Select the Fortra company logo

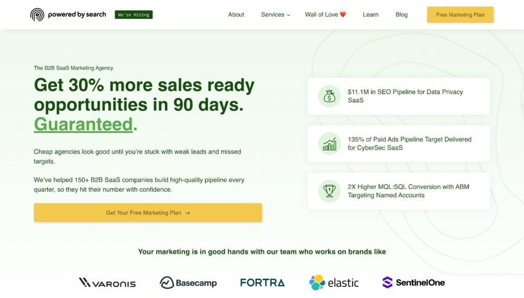coord(262,282)
